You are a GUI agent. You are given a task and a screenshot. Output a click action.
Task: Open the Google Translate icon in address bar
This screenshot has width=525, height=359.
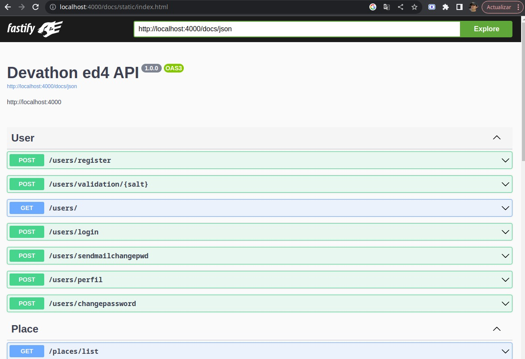tap(387, 7)
